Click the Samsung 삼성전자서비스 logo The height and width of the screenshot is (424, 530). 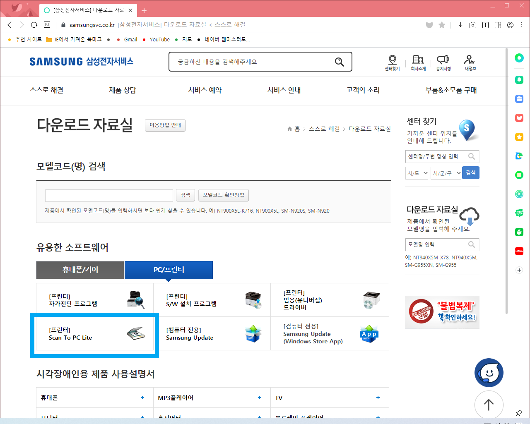point(81,62)
